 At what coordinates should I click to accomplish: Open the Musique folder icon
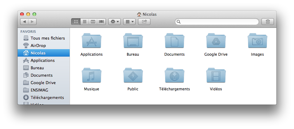pos(91,76)
